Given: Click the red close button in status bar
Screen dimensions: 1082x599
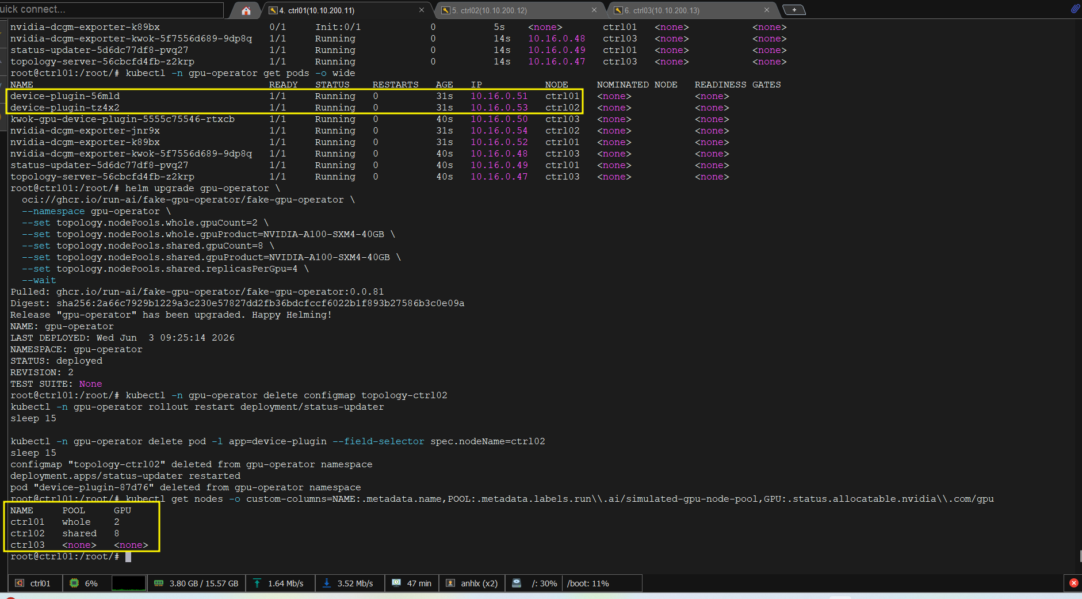Looking at the screenshot, I should tap(1073, 583).
